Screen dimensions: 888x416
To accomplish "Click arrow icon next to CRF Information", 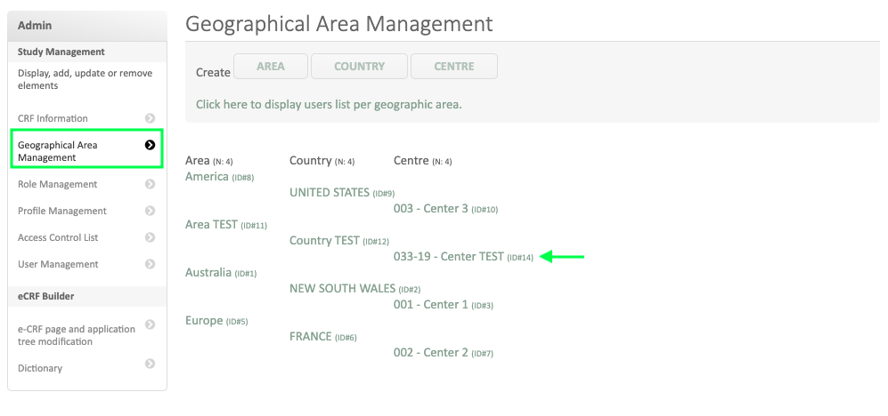I will click(x=150, y=118).
